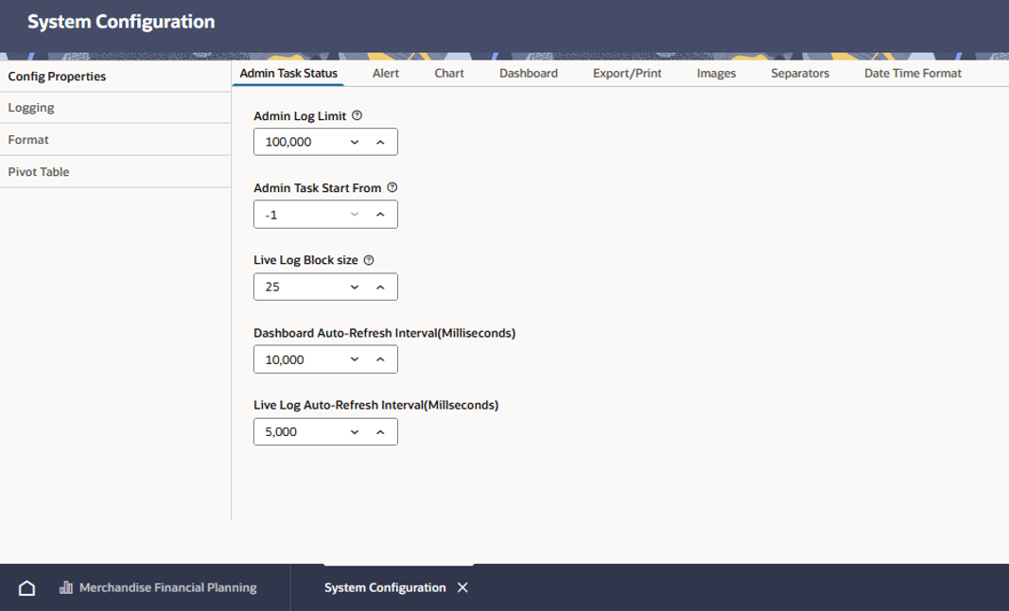Open the Pivot Table section in sidebar
Screen dimensions: 1009x611
pos(115,172)
